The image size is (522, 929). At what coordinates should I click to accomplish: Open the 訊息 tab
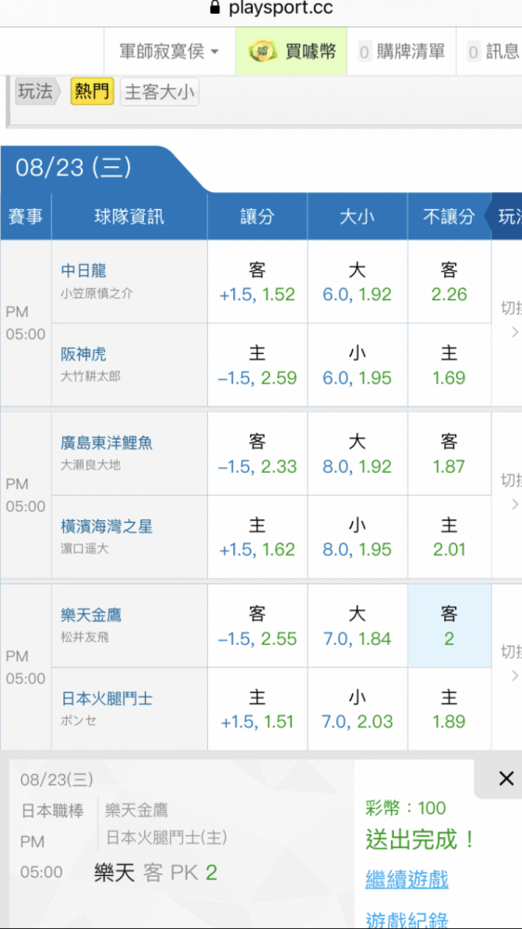click(x=493, y=51)
